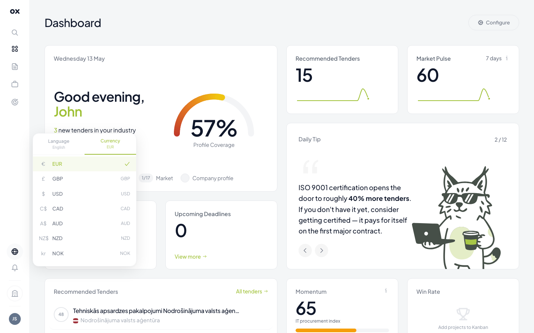
Task: Select GBP currency option
Action: [85, 179]
